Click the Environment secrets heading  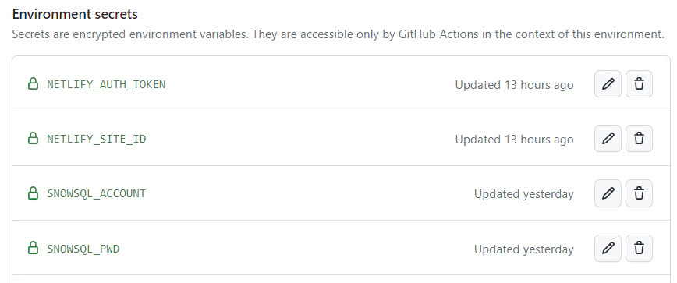pos(75,14)
